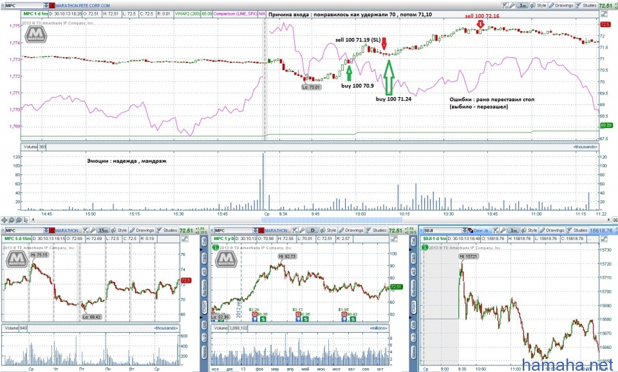Open the Chart side tab left of the daily chart
This screenshot has height=372, width=618.
point(205,308)
